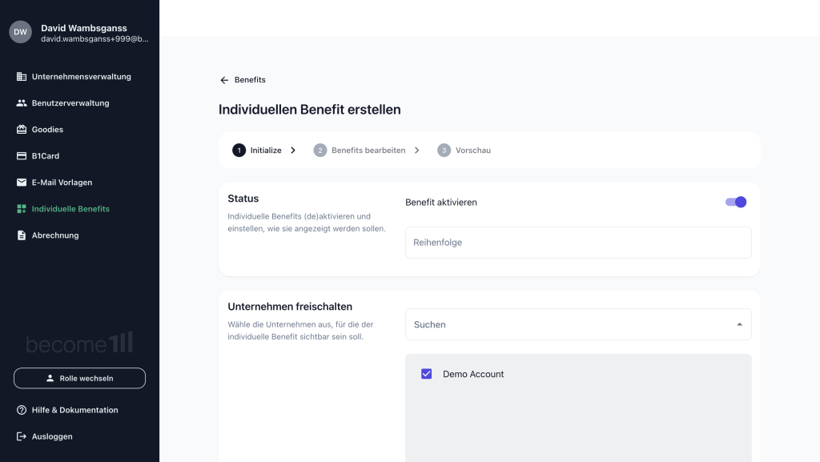Click the Ausloggen logout icon
This screenshot has height=462, width=820.
[x=22, y=436]
